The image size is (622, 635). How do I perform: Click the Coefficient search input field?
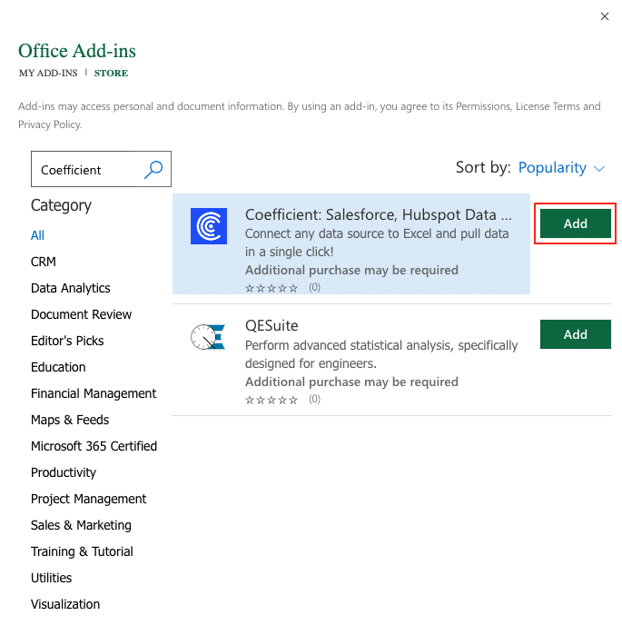86,170
